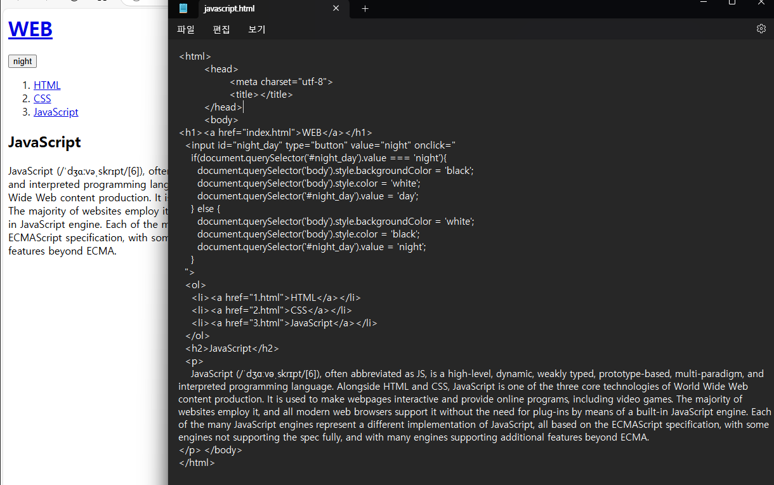
Task: Open the JavaScript link in browser list
Action: coord(56,112)
